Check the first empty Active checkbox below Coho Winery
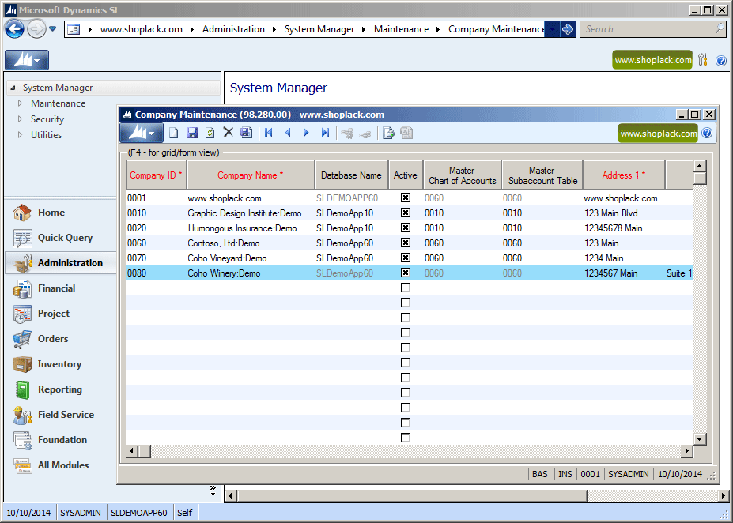 tap(406, 288)
